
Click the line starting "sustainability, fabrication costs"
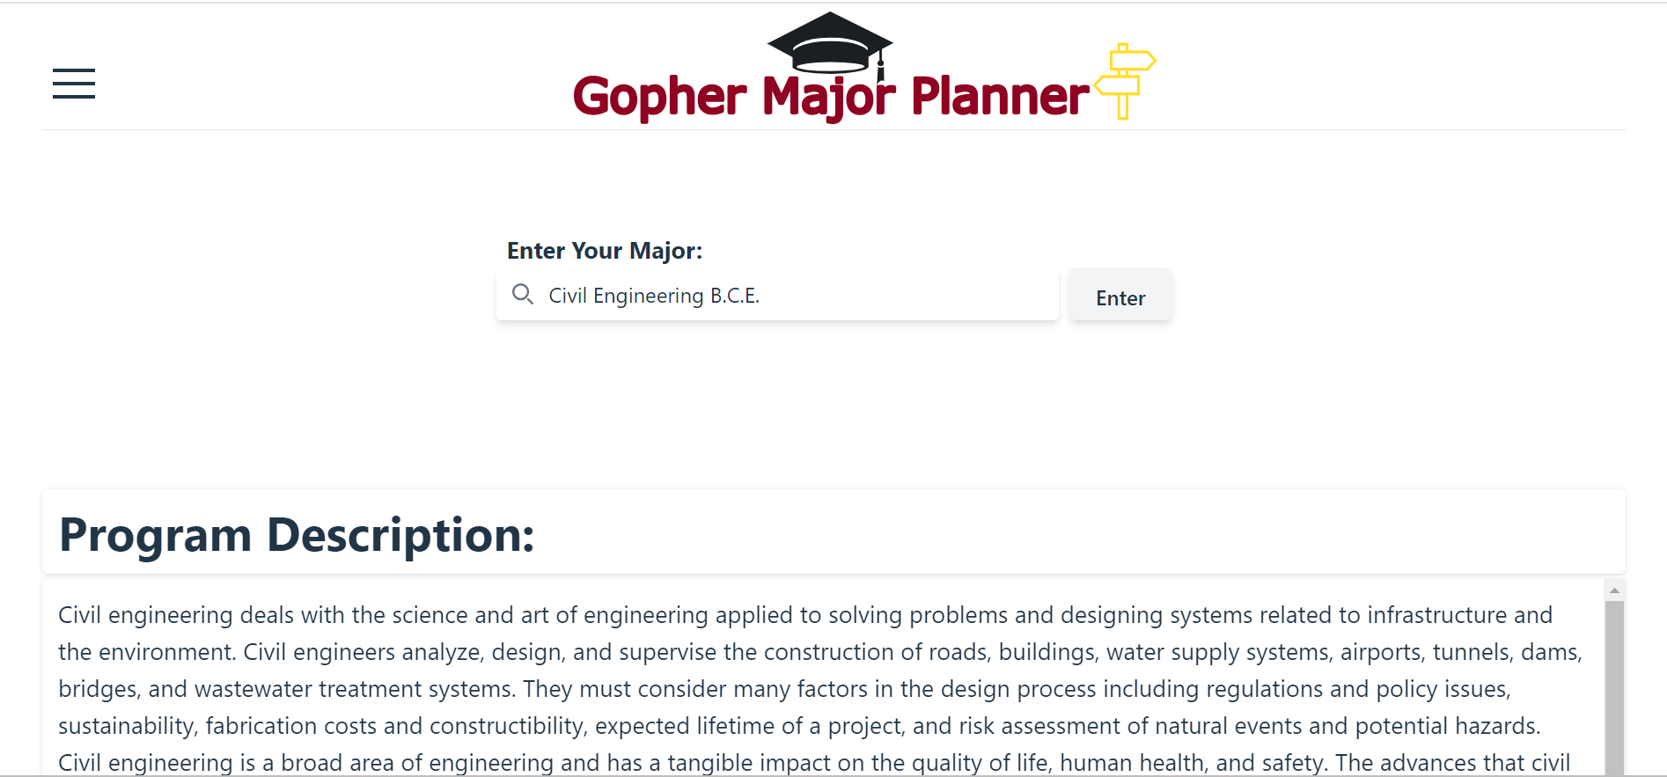coord(799,726)
